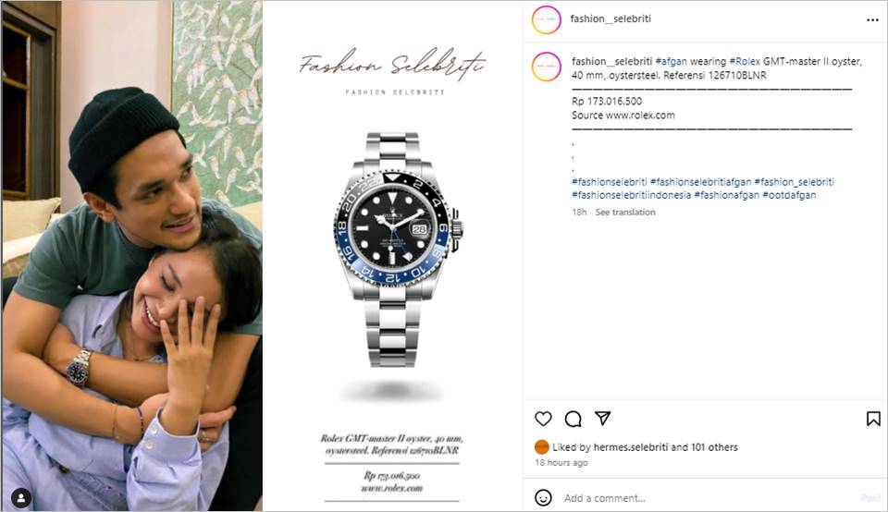Open hermes.selebriti profile from likes

631,447
